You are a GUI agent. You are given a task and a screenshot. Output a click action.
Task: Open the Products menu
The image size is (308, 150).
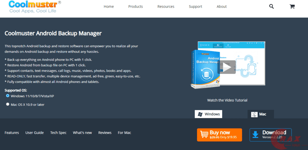(136, 6)
